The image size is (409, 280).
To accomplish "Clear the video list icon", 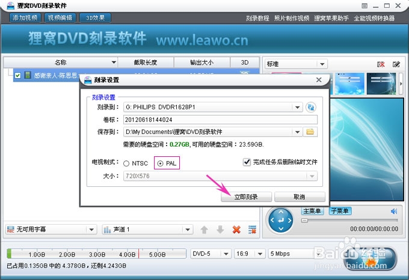I will click(252, 230).
